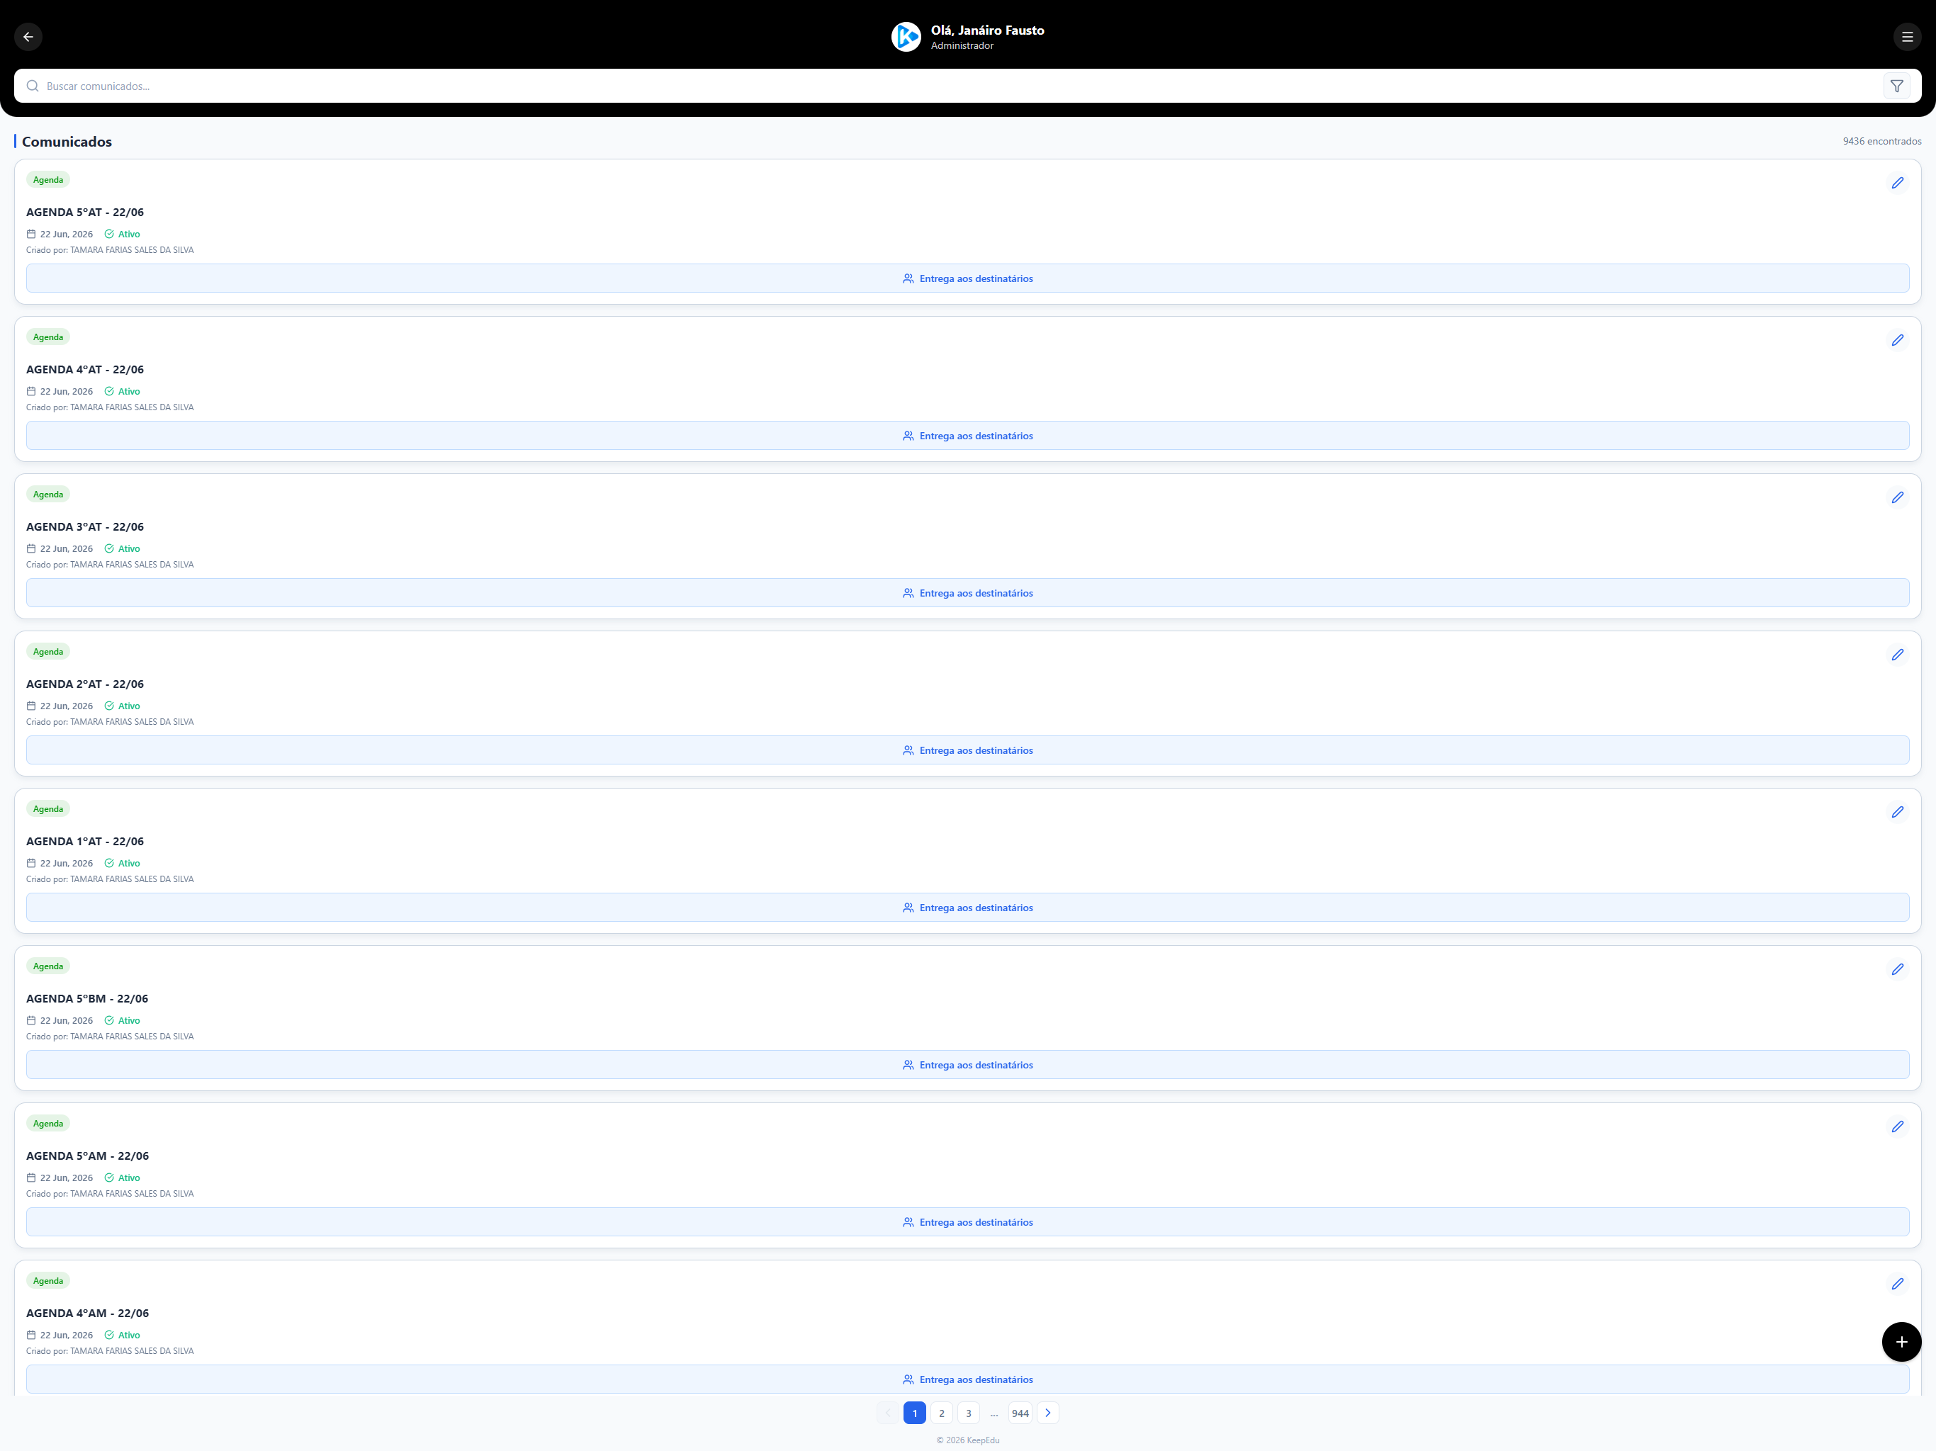Jump to last page 944
Screen dimensions: 1936x1451
pos(1020,1414)
